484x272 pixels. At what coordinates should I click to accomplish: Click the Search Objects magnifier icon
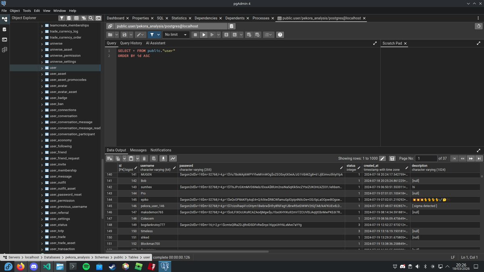(x=91, y=18)
